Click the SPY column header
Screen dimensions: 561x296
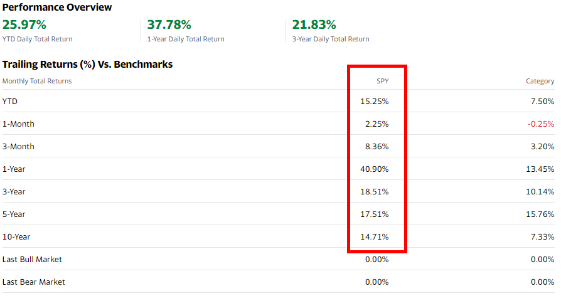pos(382,81)
